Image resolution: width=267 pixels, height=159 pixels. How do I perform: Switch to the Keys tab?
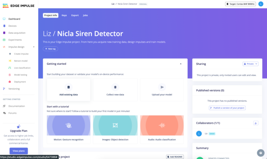[64, 16]
